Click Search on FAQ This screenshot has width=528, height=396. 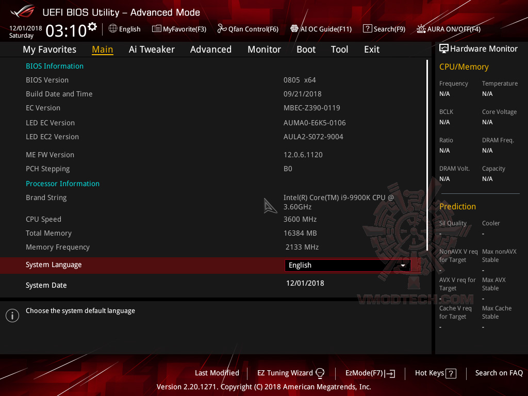tap(499, 373)
